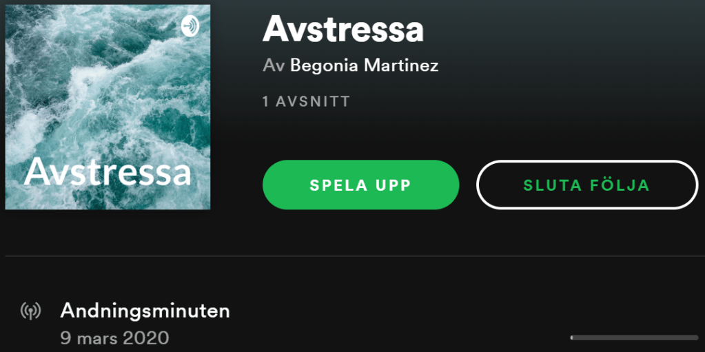The height and width of the screenshot is (352, 705).
Task: Click the Andningsminuten episode progress bar
Action: pos(634,338)
